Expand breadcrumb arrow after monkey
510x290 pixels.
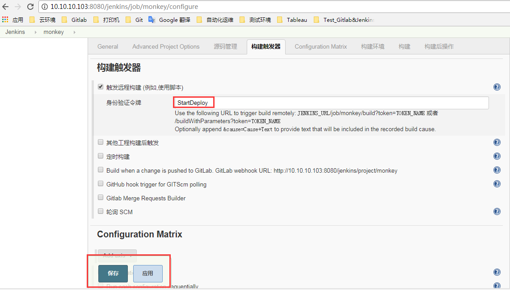click(x=75, y=32)
